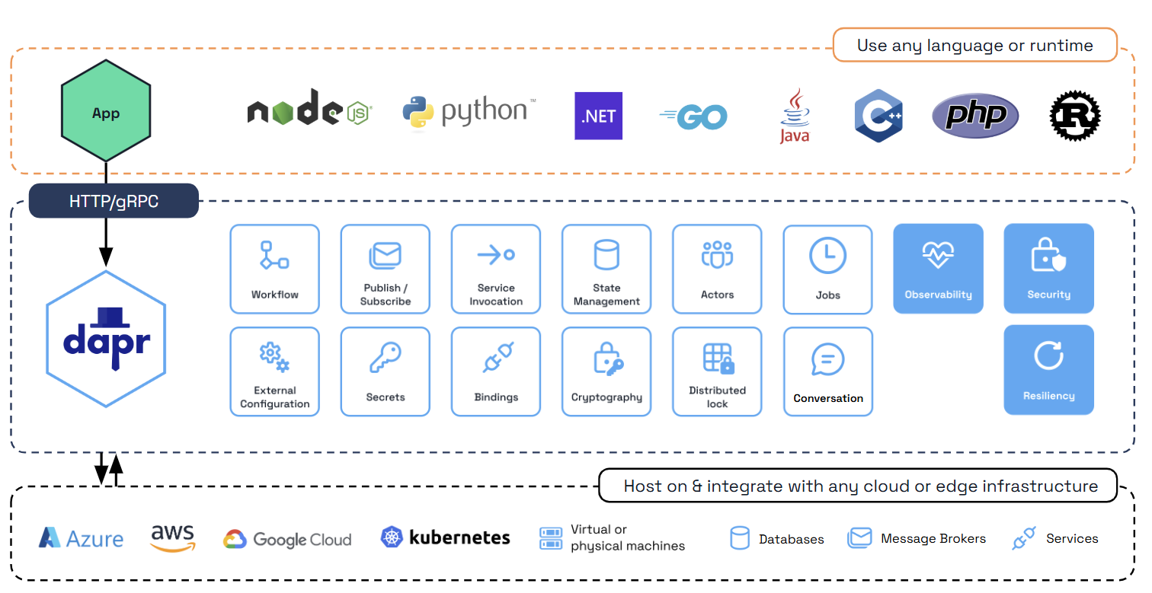Select the Distributed lock block
This screenshot has width=1152, height=593.
click(717, 371)
